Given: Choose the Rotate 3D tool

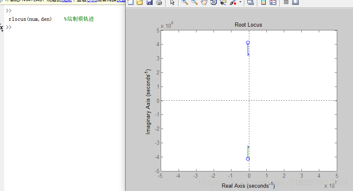Looking at the screenshot, I should click(x=214, y=2).
